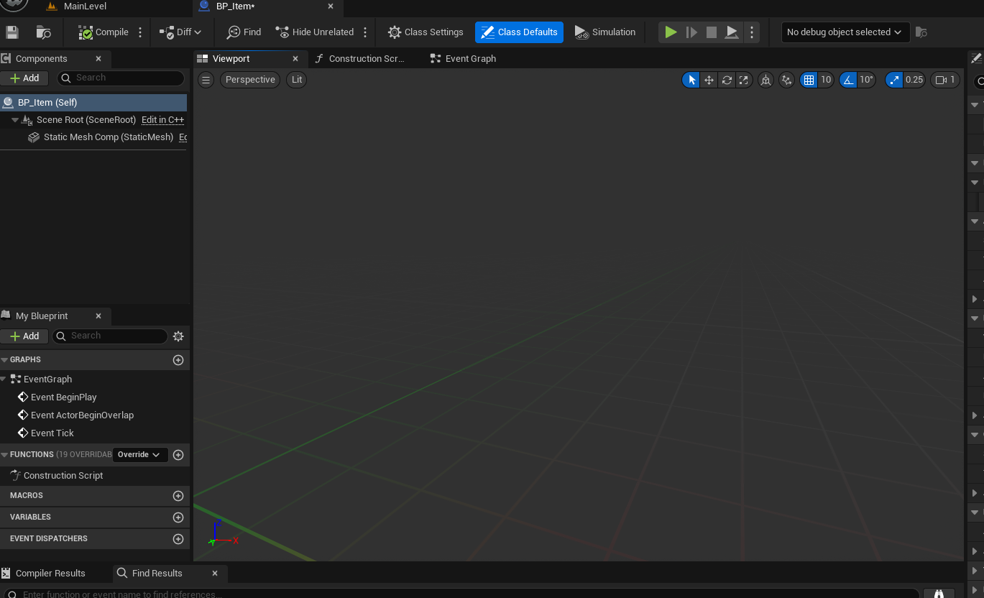The height and width of the screenshot is (598, 984).
Task: Open Class Settings
Action: [x=426, y=32]
